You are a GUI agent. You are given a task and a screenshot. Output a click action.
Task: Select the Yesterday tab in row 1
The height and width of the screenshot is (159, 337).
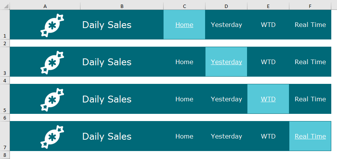pyautogui.click(x=226, y=25)
